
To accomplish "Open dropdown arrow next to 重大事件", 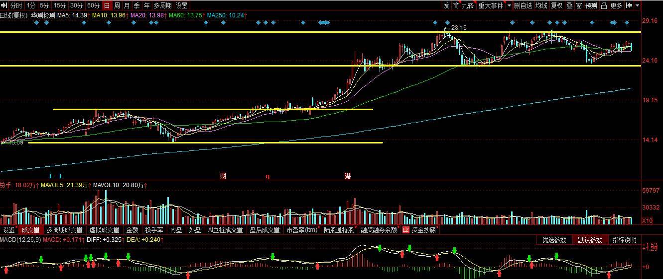I will (x=509, y=5).
